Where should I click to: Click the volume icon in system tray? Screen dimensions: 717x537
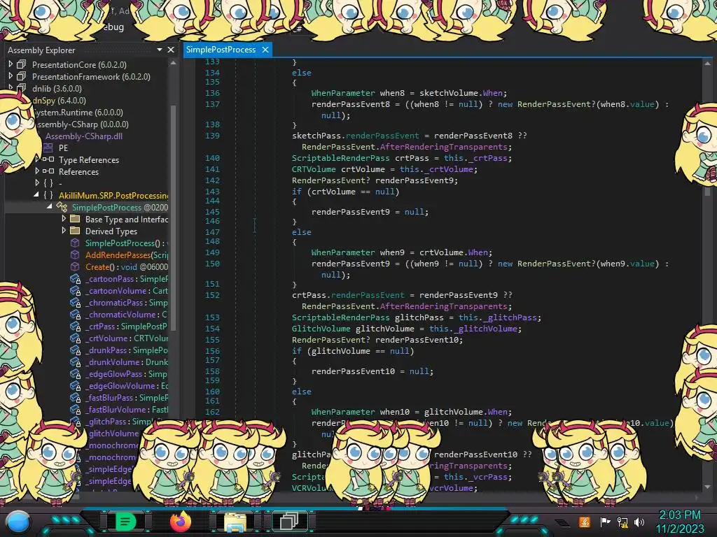639,522
